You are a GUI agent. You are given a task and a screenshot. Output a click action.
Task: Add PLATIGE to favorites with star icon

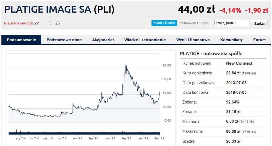click(x=50, y=23)
